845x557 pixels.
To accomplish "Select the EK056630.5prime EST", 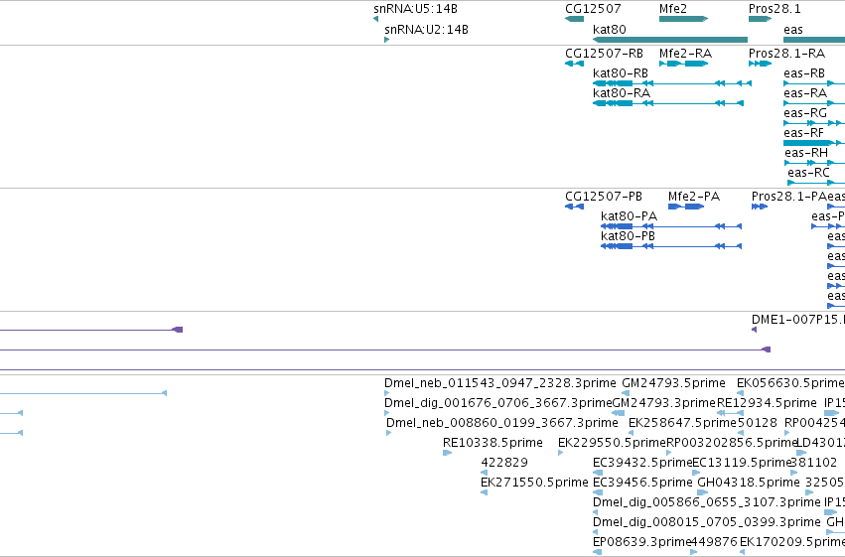I will [741, 393].
